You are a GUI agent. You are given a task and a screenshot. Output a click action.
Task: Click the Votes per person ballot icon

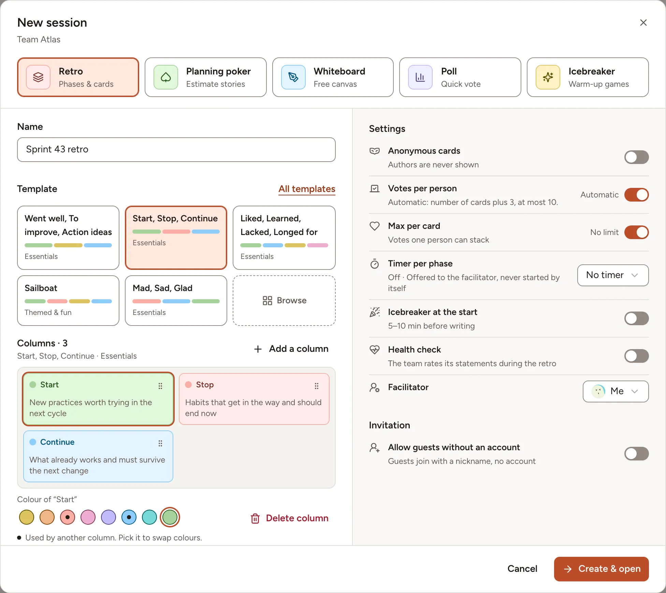click(375, 189)
